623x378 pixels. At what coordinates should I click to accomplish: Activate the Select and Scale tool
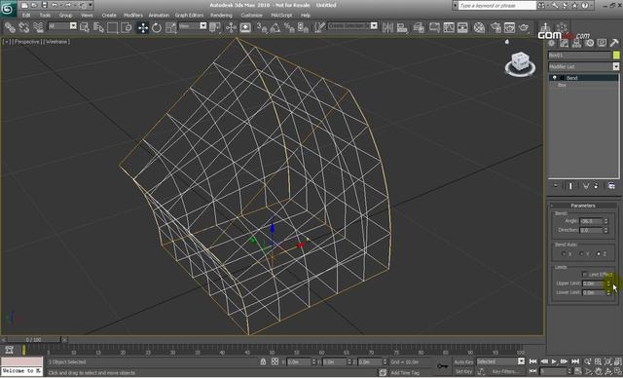coord(170,27)
